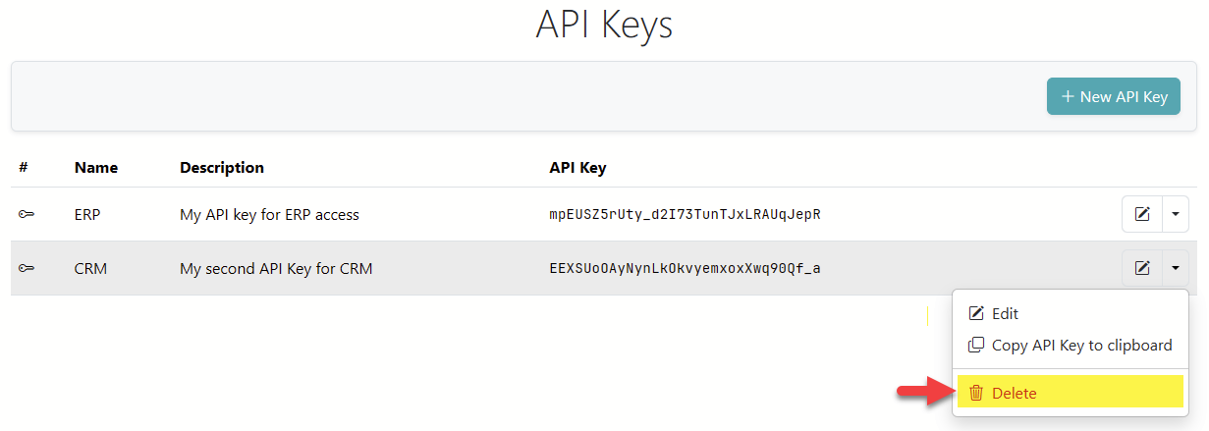Select the CRM name cell
1209x431 pixels.
tap(90, 268)
